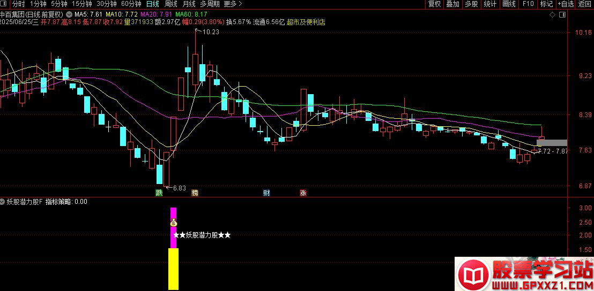Click the diamond icon above the chart
Viewport: 594px width, 291px height.
552,14
